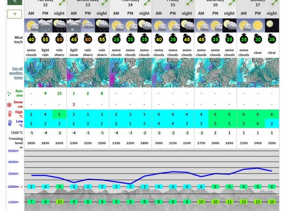282x211 pixels.
Task: Click the blue Low temperature thermometer icon
Action: coord(10,123)
